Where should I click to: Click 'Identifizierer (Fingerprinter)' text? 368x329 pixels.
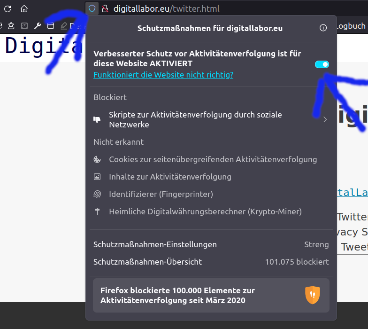161,195
